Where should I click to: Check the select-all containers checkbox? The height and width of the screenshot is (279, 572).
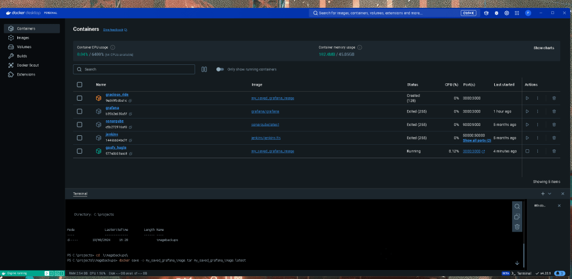(x=79, y=84)
